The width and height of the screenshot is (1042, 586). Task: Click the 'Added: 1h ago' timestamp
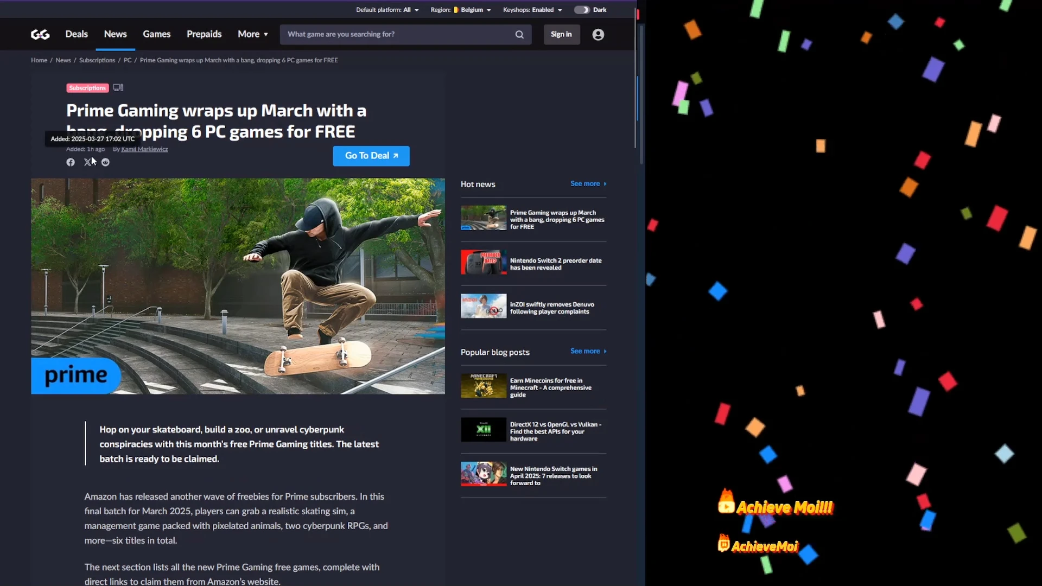click(x=85, y=149)
